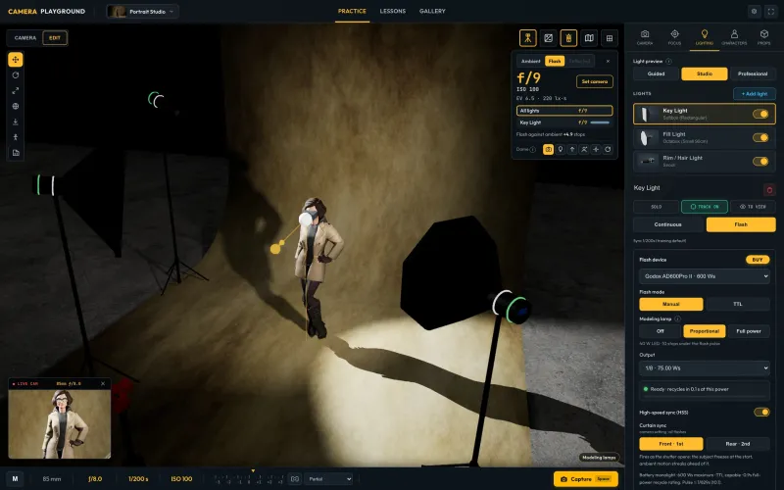This screenshot has height=490, width=784.
Task: Switch to the Lessons tab
Action: tap(393, 11)
